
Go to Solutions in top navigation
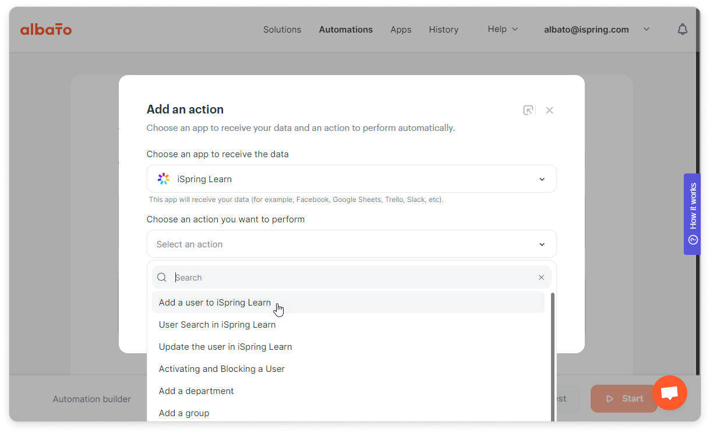coord(282,30)
